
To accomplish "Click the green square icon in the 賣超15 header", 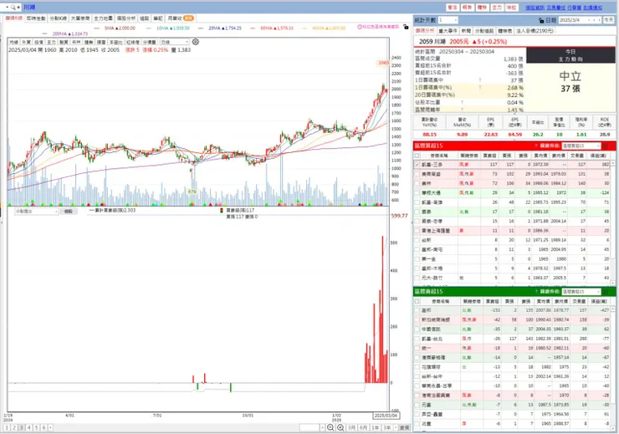I will (605, 292).
